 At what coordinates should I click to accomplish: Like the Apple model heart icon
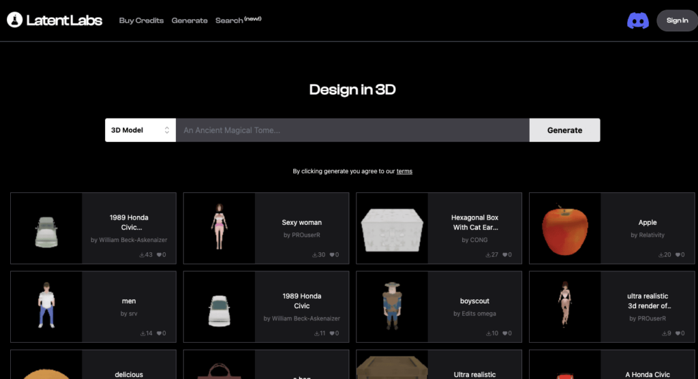point(678,255)
